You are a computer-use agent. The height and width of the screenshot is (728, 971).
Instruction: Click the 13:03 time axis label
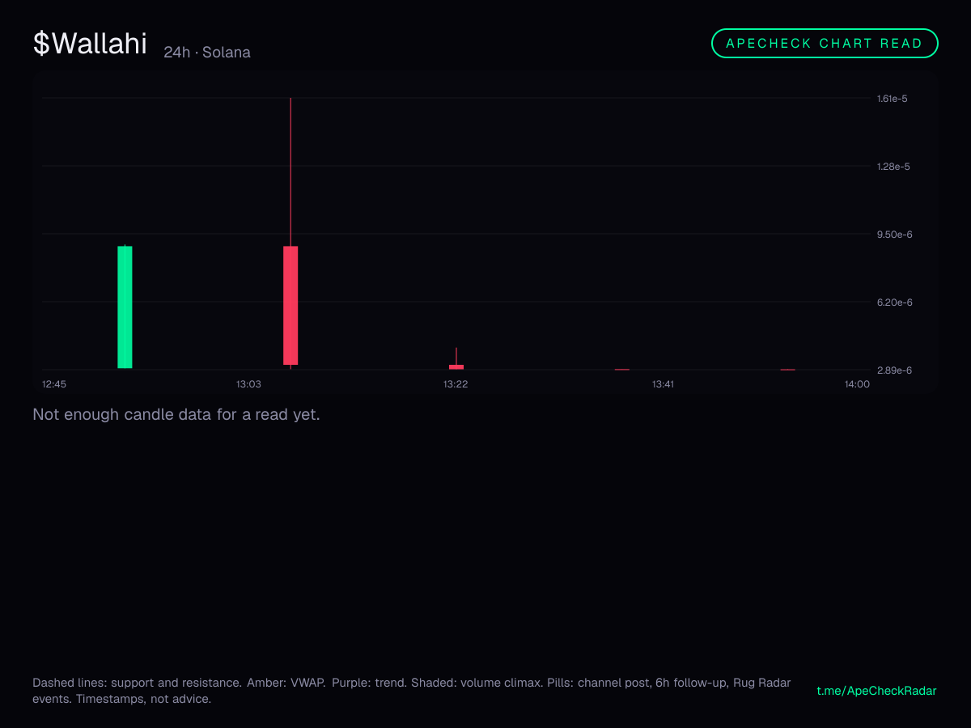click(x=248, y=384)
